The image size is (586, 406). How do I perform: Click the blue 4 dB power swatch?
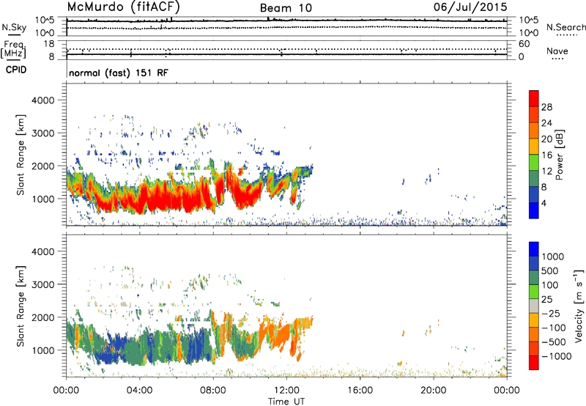534,210
